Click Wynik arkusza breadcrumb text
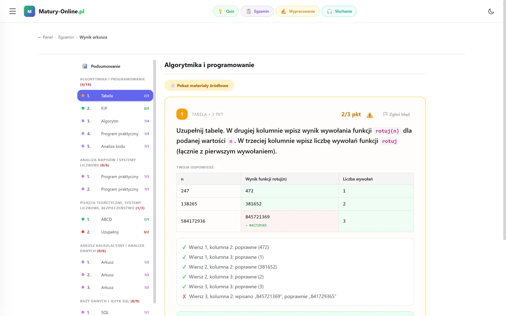The image size is (506, 316). pyautogui.click(x=93, y=37)
